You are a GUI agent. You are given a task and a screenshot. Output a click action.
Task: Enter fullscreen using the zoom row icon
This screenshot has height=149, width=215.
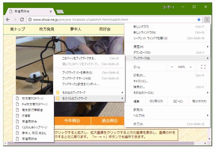(203, 67)
